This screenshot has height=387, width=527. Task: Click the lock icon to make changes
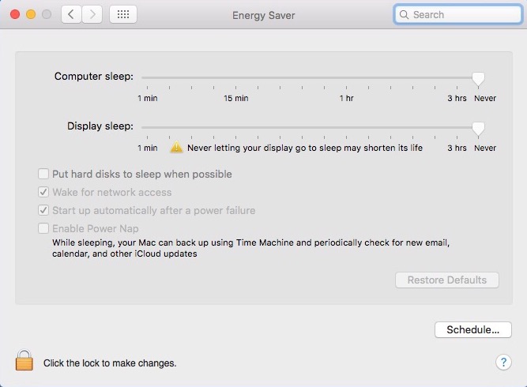24,360
